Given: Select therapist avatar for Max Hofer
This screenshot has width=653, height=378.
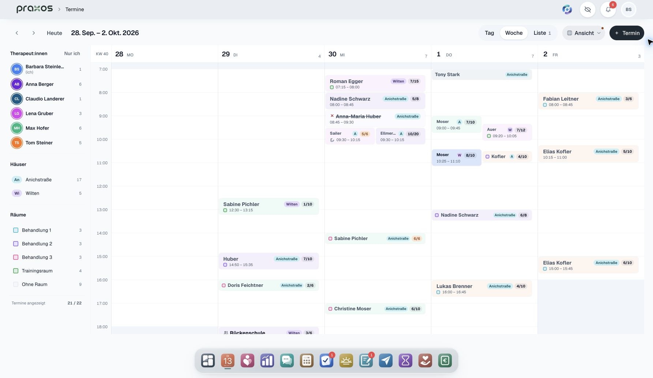Looking at the screenshot, I should 17,128.
